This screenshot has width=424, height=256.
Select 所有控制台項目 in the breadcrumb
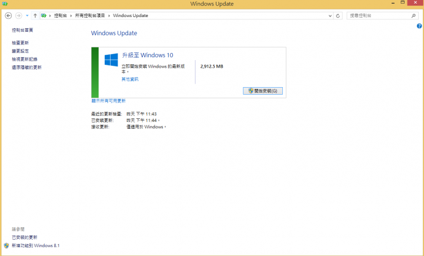[x=90, y=16]
